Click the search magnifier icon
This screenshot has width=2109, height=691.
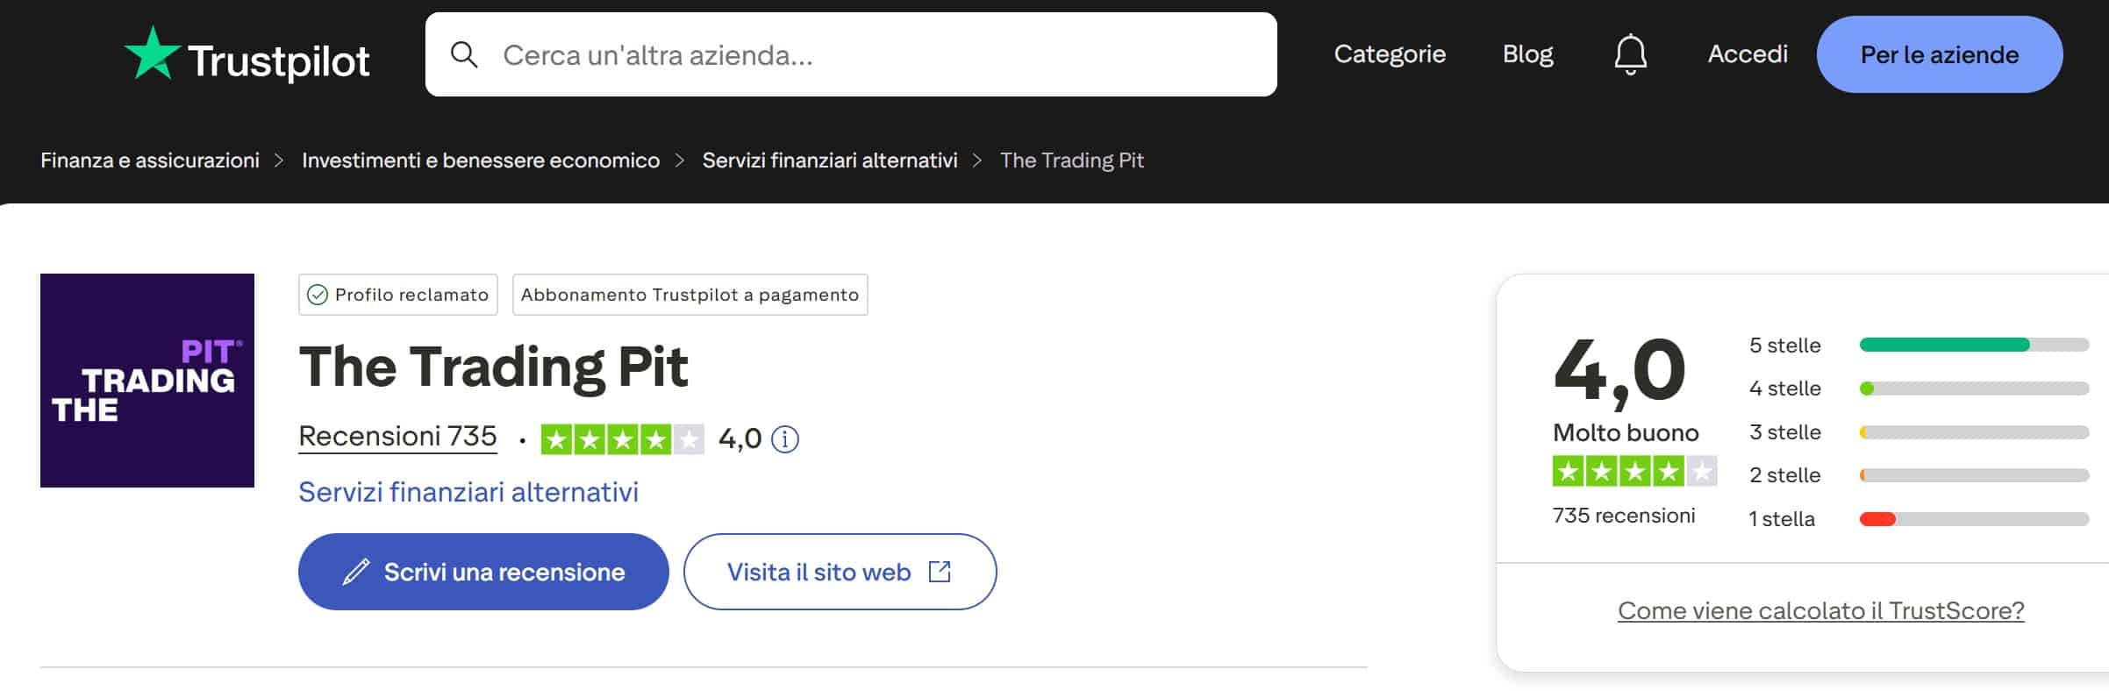pyautogui.click(x=466, y=53)
